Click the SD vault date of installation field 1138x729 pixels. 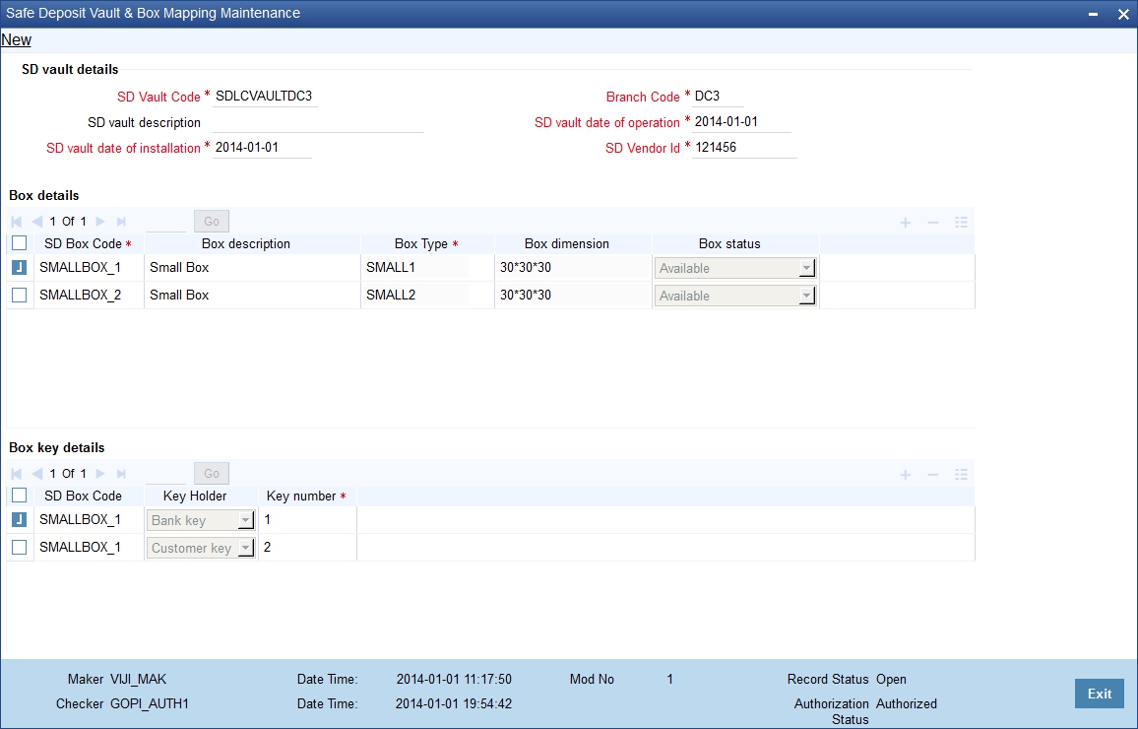(x=262, y=148)
